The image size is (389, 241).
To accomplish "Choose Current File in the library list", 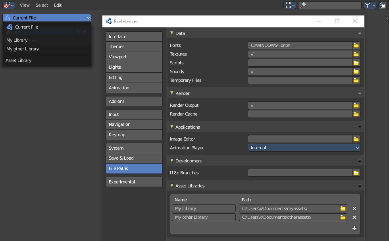I will click(47, 27).
